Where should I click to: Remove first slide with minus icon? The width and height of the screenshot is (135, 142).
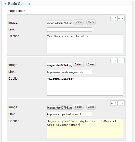(x=123, y=18)
